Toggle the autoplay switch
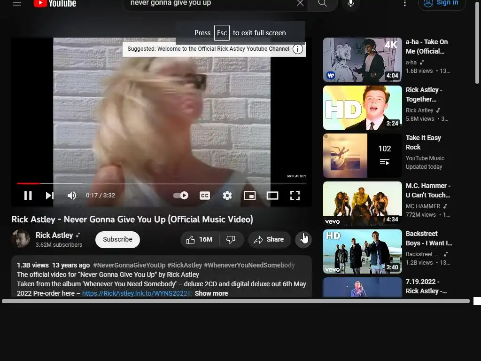This screenshot has width=481, height=361. point(181,196)
